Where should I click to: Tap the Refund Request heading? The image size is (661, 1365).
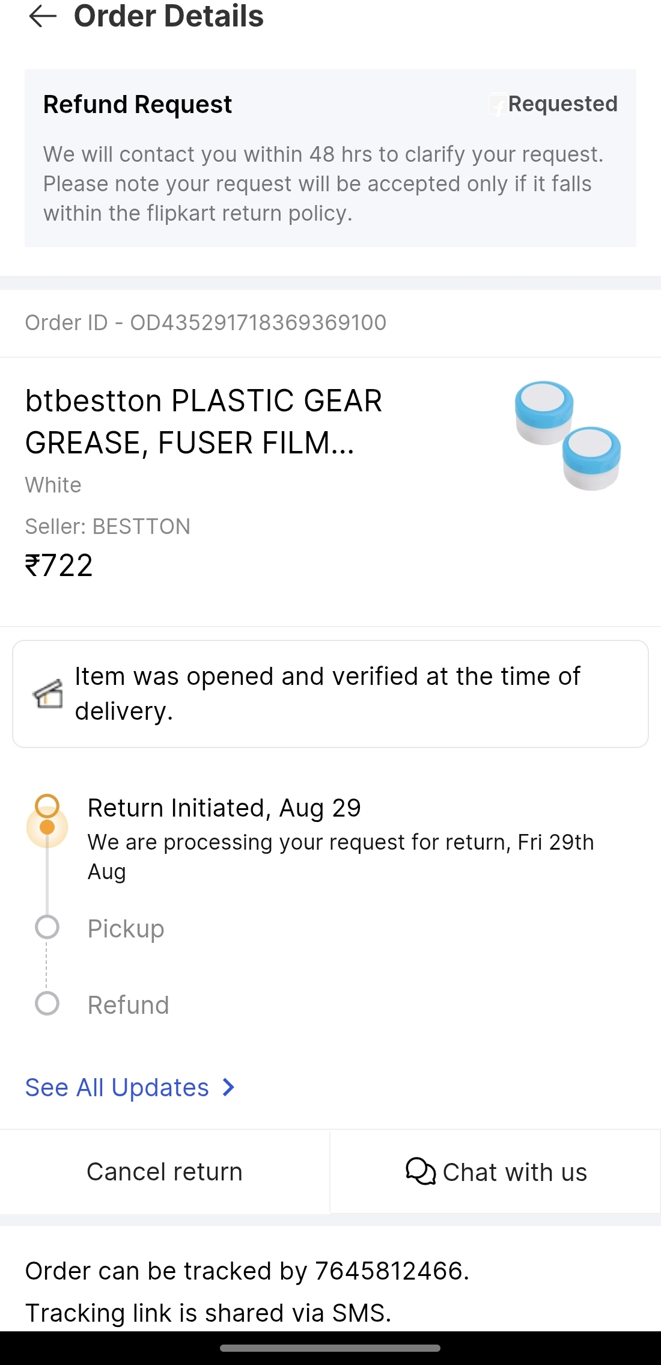137,104
